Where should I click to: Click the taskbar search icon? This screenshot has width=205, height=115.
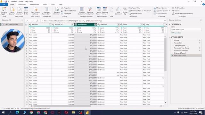(x=10, y=112)
